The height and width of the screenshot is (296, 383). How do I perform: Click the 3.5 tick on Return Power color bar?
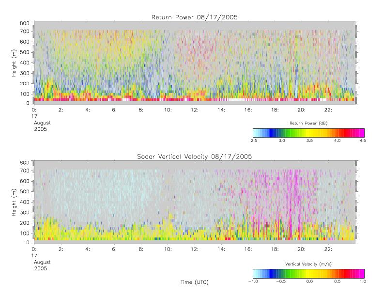point(309,140)
